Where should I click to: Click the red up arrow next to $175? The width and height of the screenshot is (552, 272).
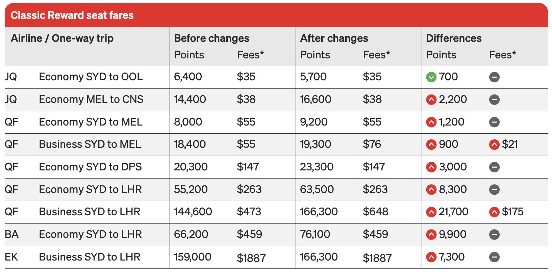click(x=494, y=212)
